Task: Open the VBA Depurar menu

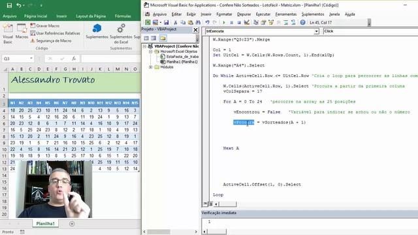Action: [244, 14]
